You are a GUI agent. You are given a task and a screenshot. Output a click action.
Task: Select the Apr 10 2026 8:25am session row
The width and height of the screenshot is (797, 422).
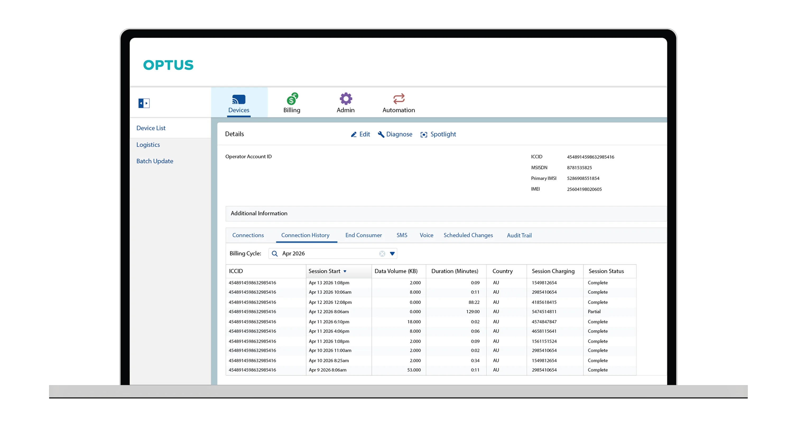coord(431,361)
